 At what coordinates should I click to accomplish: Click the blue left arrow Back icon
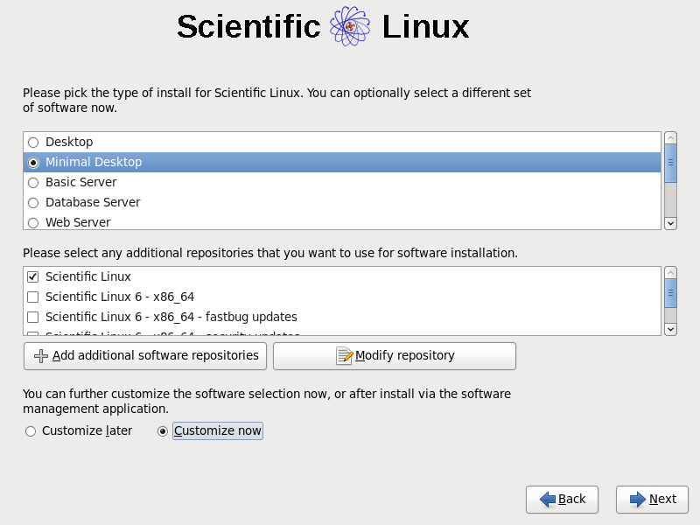click(548, 499)
